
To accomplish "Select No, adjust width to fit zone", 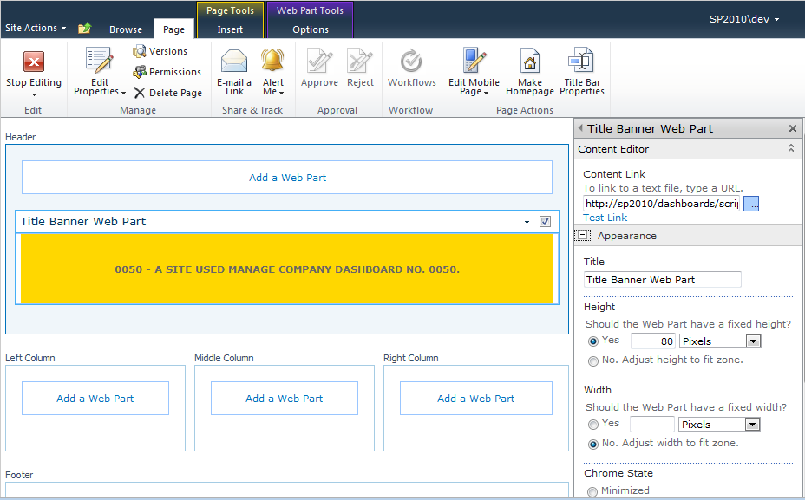I will point(593,443).
